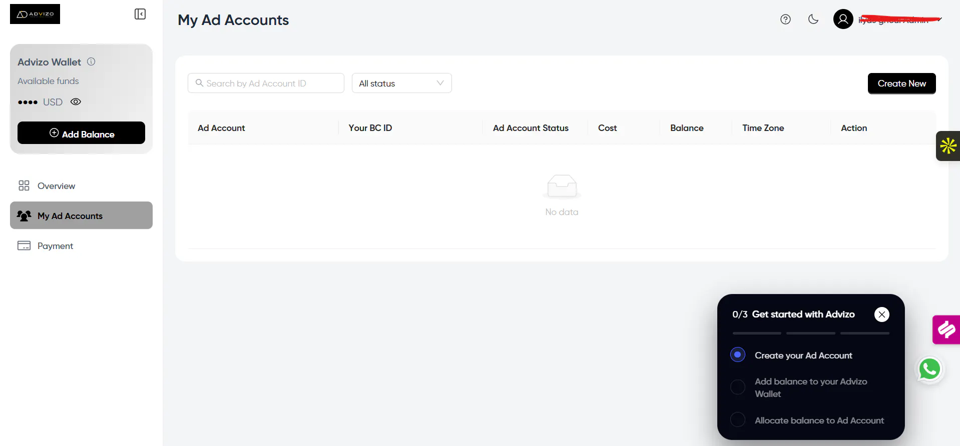
Task: Click the Add Balance button
Action: 81,133
